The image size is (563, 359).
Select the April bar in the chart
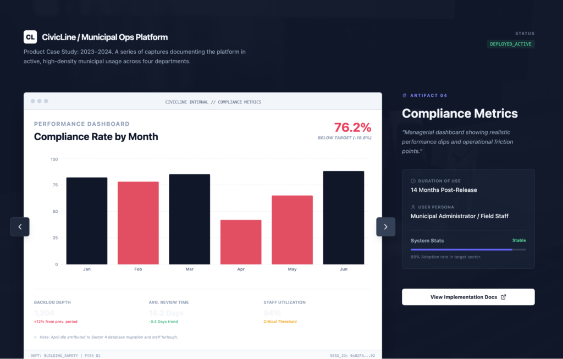[x=241, y=242]
